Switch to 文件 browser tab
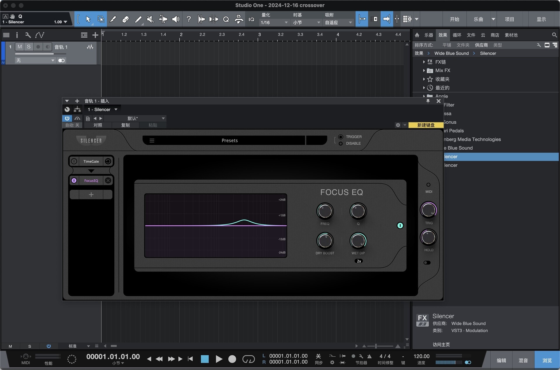Screen dimensions: 560x370 click(x=471, y=35)
